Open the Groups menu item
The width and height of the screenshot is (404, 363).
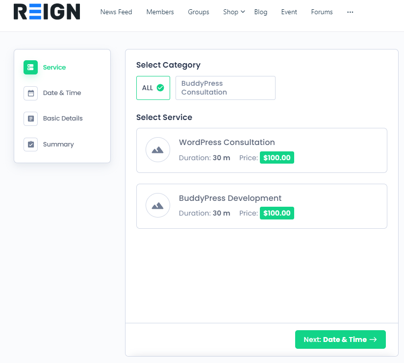(199, 12)
